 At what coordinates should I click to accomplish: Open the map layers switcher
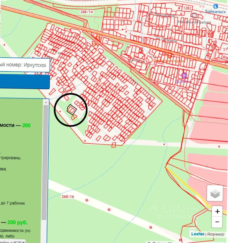(215, 193)
